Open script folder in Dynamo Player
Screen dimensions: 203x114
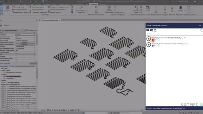coord(147,30)
